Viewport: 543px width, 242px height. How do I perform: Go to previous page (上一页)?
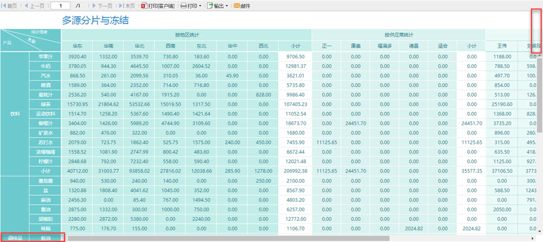34,6
